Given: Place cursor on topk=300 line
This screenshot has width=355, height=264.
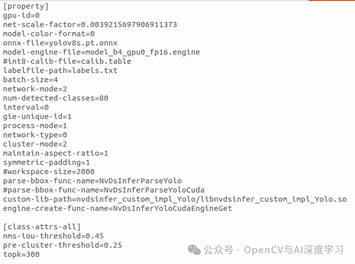Looking at the screenshot, I should pyautogui.click(x=21, y=254).
